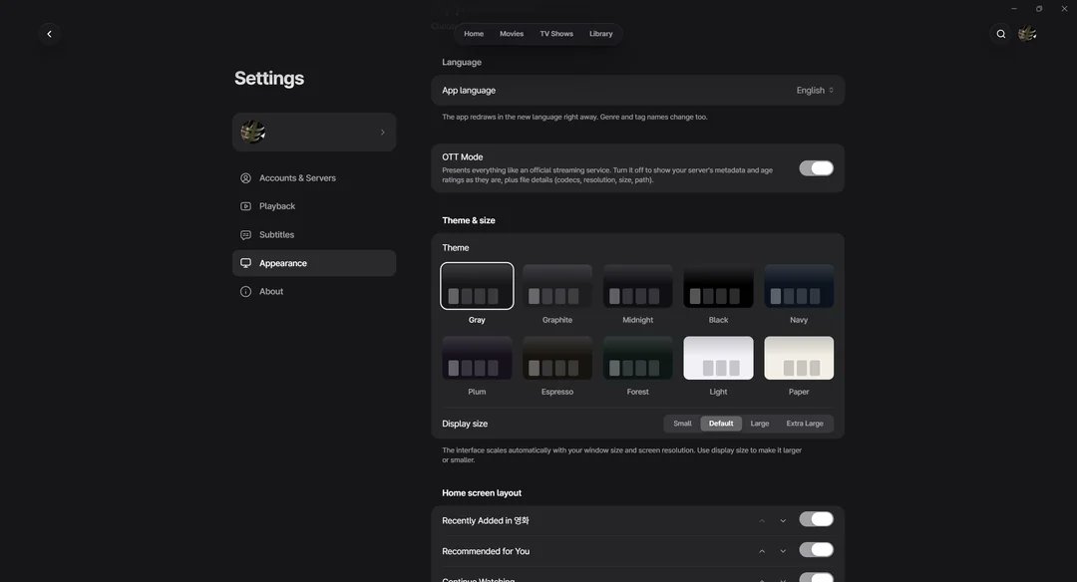Select the Gray theme swatch
This screenshot has width=1077, height=582.
pyautogui.click(x=477, y=285)
